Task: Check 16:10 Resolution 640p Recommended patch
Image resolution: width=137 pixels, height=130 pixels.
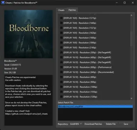Action: (x=61, y=72)
